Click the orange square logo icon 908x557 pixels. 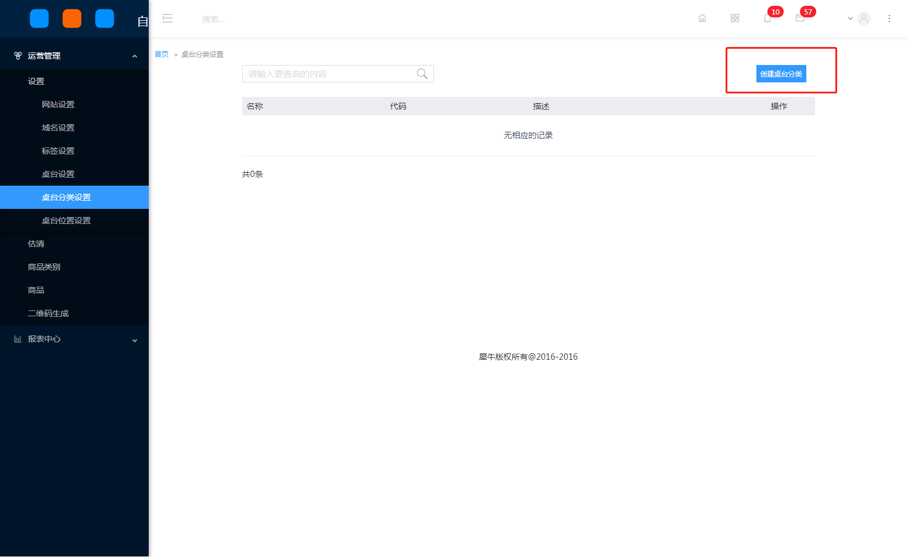click(x=72, y=19)
